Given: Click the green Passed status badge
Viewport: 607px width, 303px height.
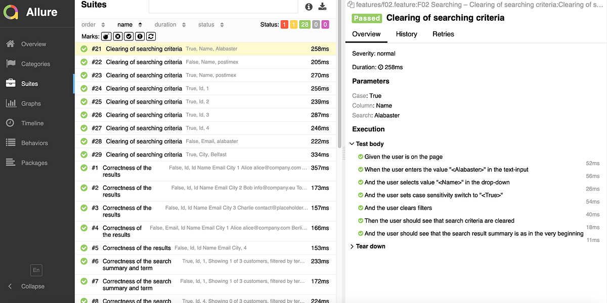Looking at the screenshot, I should 367,18.
